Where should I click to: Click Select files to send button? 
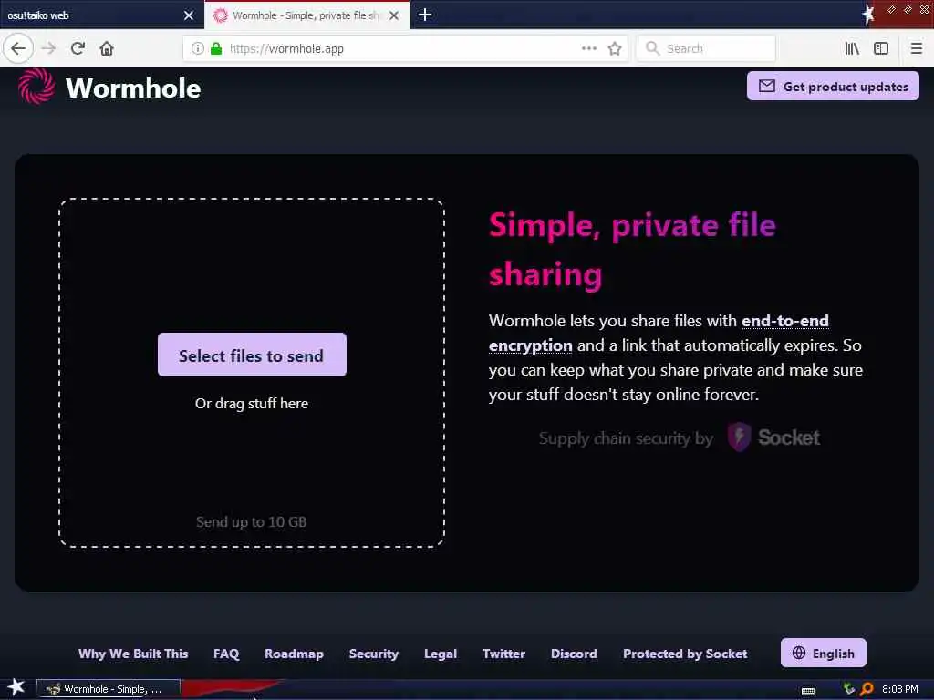pyautogui.click(x=252, y=355)
